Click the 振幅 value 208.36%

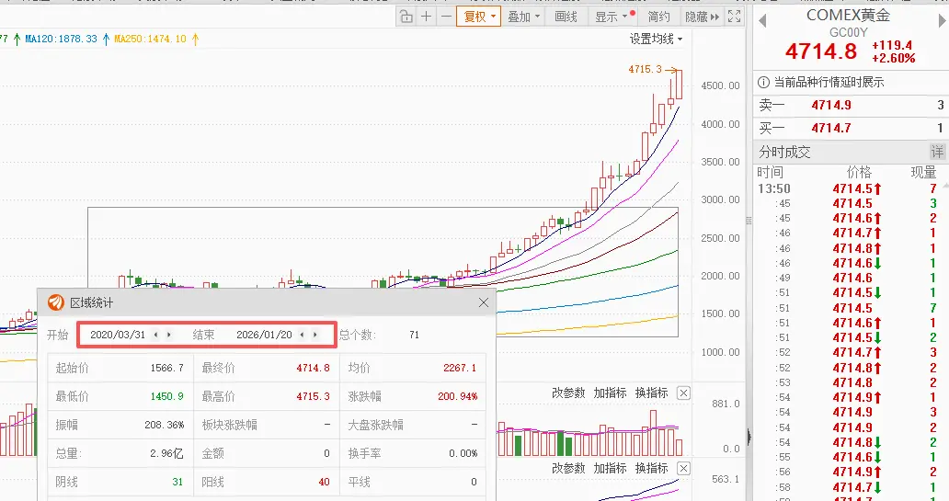pos(164,425)
